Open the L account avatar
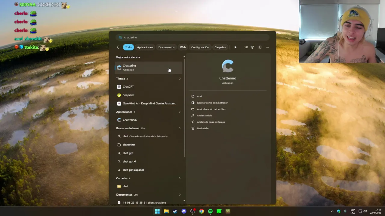 click(x=260, y=47)
